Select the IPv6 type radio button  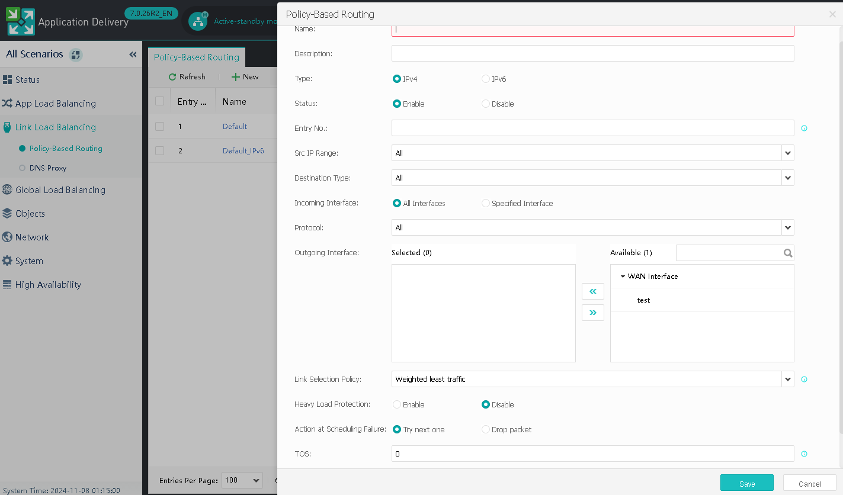tap(486, 79)
